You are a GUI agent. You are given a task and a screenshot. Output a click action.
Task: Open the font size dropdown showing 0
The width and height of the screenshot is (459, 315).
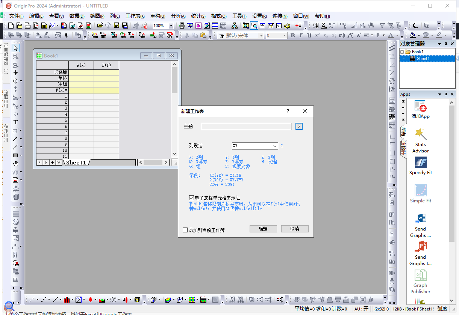coord(284,35)
